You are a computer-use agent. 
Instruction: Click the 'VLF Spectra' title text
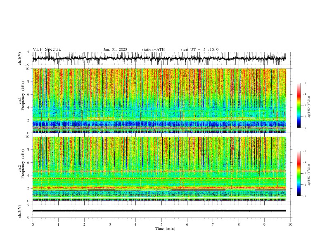click(x=47, y=49)
